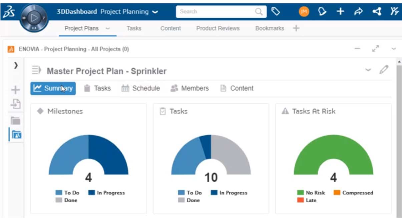Image resolution: width=402 pixels, height=218 pixels.
Task: Toggle the No Risk legend entry
Action: tap(311, 193)
